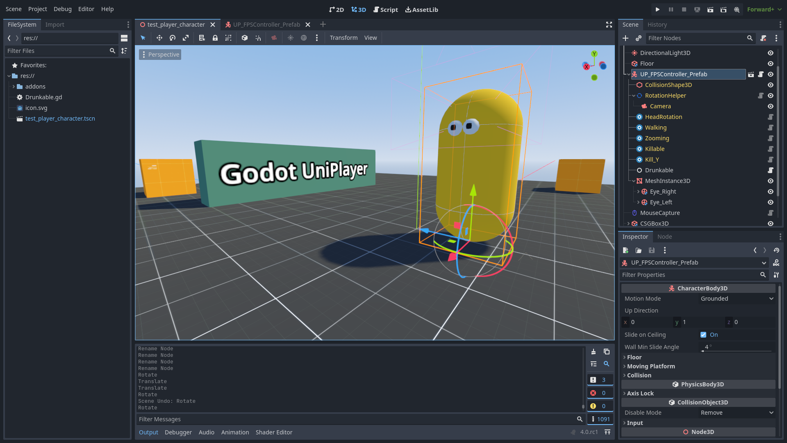Toggle the 3 messages filter in Output
Viewport: 787px width, 443px height.
click(600, 380)
